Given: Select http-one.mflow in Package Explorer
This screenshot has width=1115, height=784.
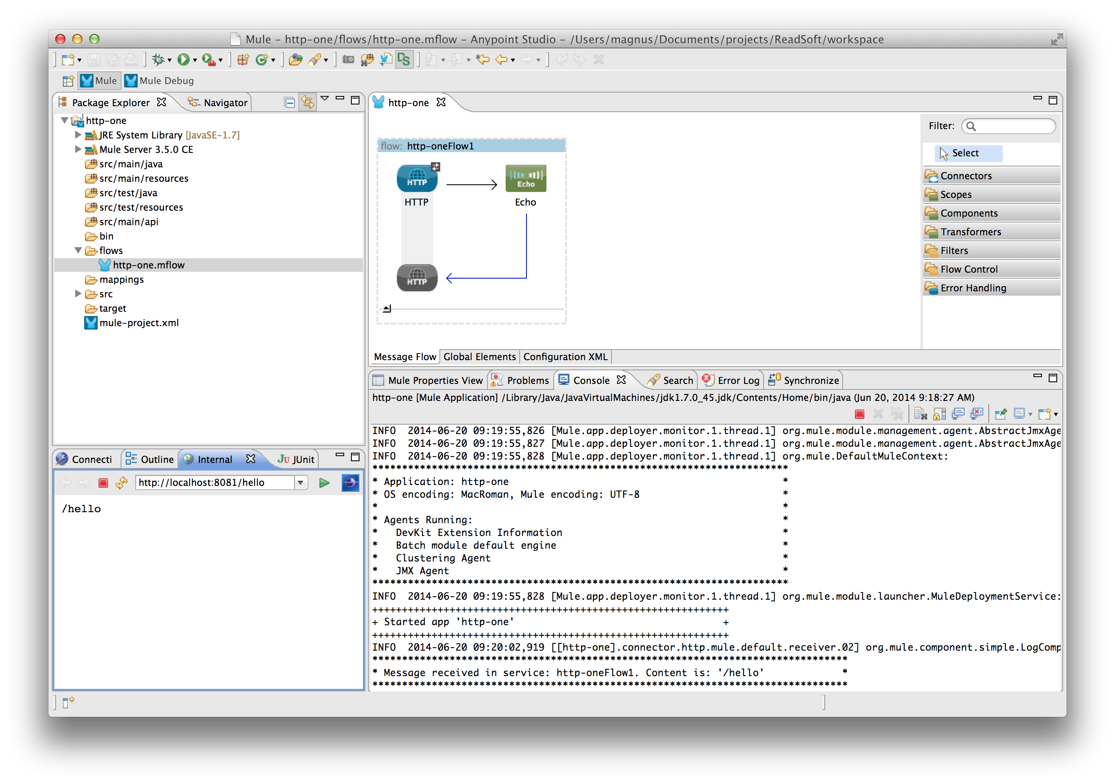Looking at the screenshot, I should tap(148, 265).
